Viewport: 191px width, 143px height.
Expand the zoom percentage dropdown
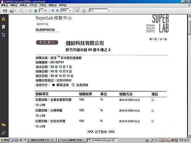[70, 11]
